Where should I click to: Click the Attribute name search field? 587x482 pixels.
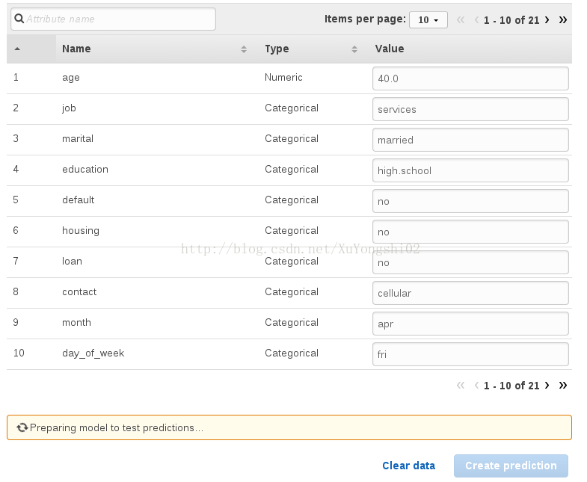point(113,19)
